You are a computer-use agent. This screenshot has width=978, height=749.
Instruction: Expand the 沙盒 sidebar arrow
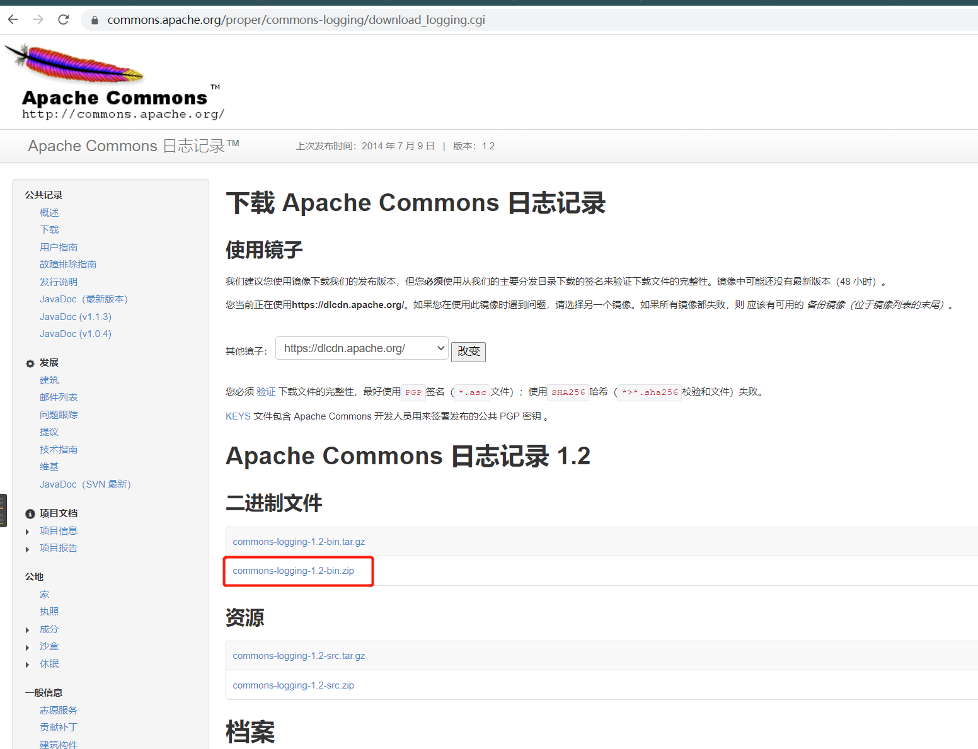coord(28,648)
